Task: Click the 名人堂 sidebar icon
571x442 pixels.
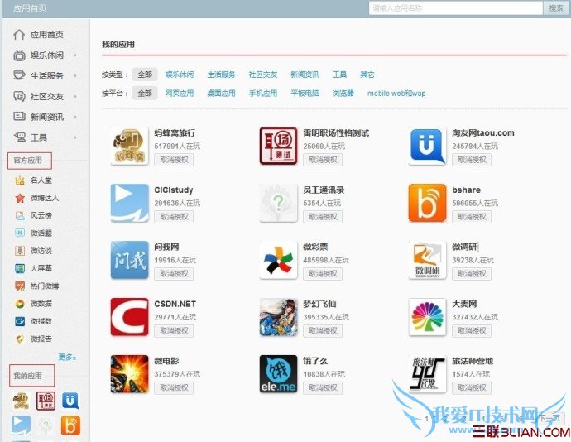Action: 20,180
